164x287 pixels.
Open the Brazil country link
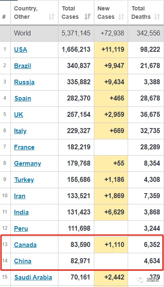tap(23, 66)
